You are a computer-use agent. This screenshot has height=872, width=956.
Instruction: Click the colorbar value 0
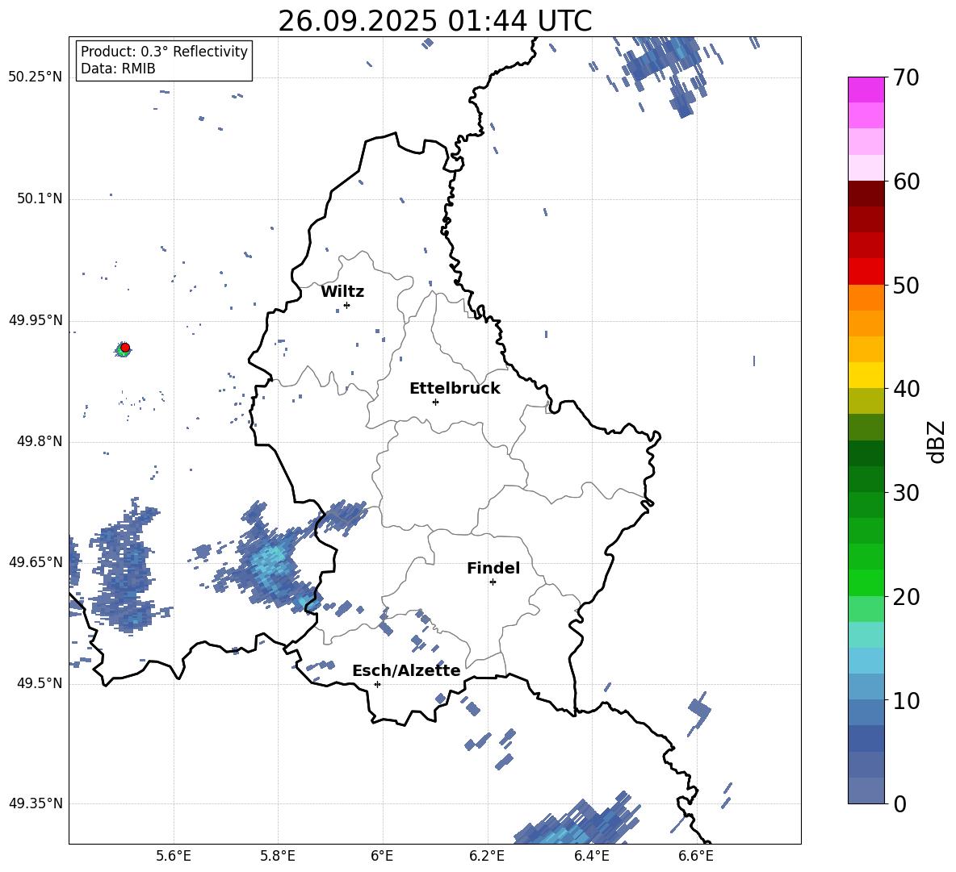(x=899, y=803)
